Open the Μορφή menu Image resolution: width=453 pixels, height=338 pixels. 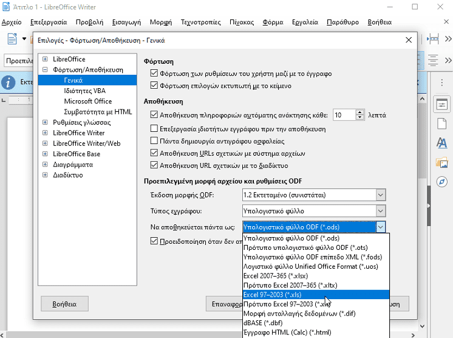pos(161,22)
